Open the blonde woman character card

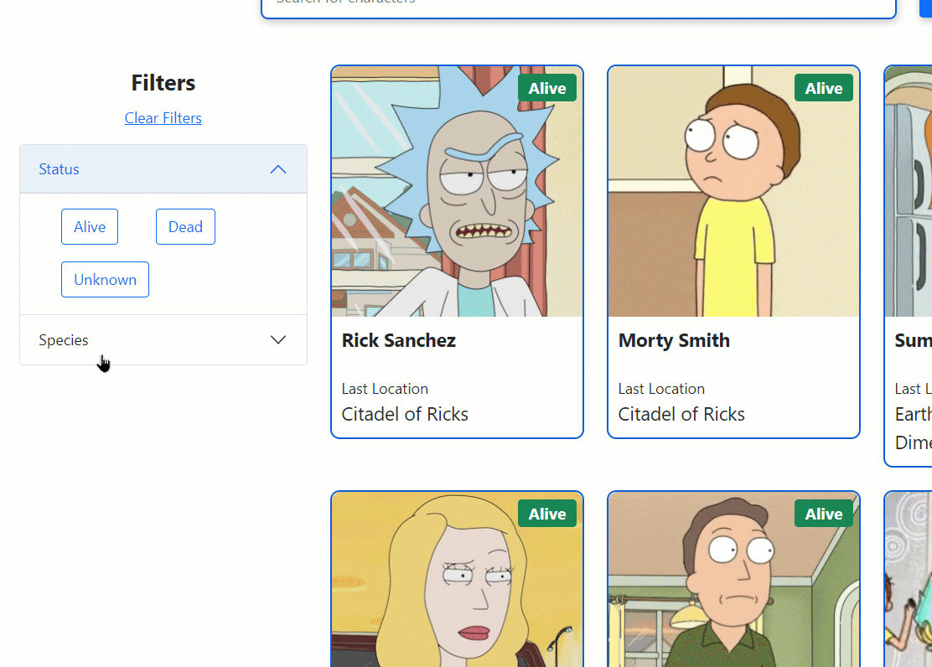457,579
